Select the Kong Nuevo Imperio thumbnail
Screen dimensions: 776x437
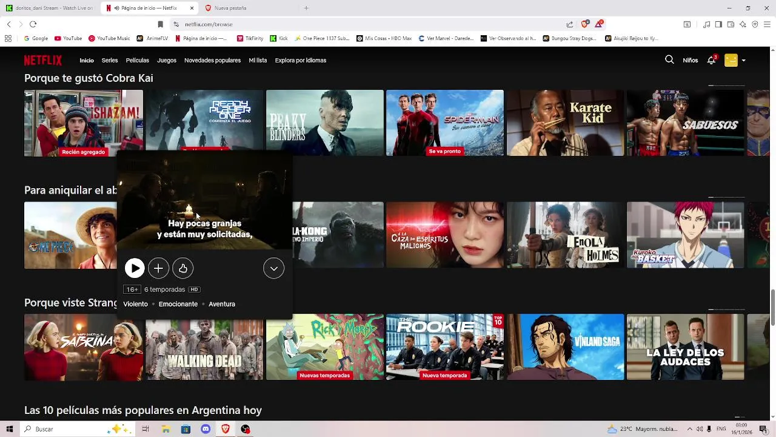(x=338, y=235)
